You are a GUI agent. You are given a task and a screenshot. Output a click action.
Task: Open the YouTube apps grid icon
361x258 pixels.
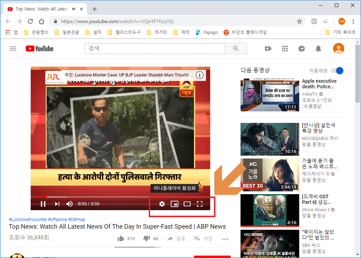(285, 49)
